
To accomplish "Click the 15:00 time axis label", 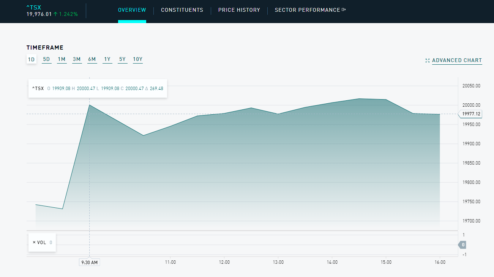I will [x=386, y=262].
